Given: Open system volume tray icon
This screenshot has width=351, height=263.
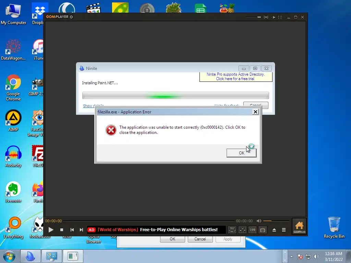Looking at the screenshot, I should point(316,256).
